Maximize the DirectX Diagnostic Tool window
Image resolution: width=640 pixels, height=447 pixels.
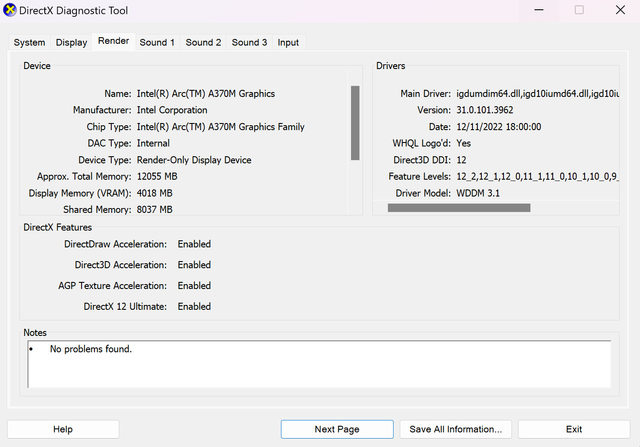(x=579, y=10)
